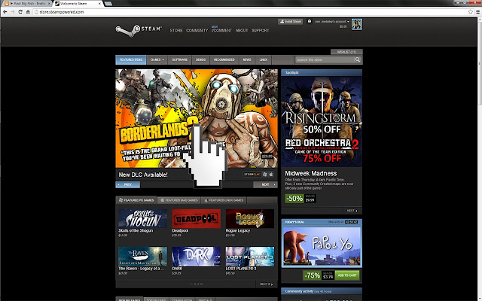Screen dimensions: 482x301
Task: Close the Reel Big Fish browser tab
Action: tap(49, 3)
